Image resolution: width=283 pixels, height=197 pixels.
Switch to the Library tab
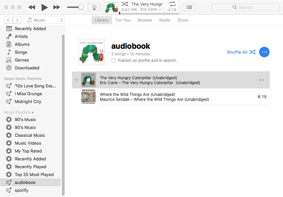coord(102,20)
